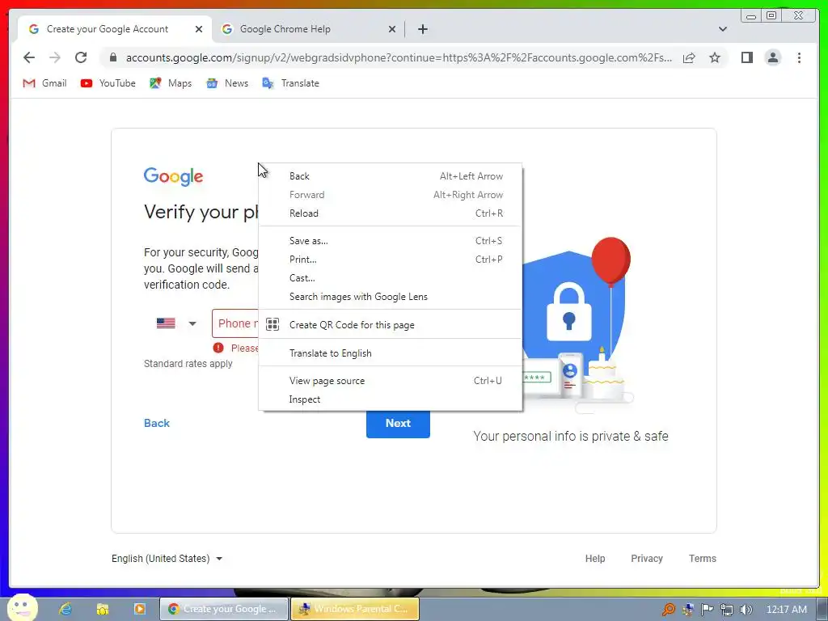Choose Search images with Google Lens
This screenshot has width=828, height=621.
(x=391, y=297)
